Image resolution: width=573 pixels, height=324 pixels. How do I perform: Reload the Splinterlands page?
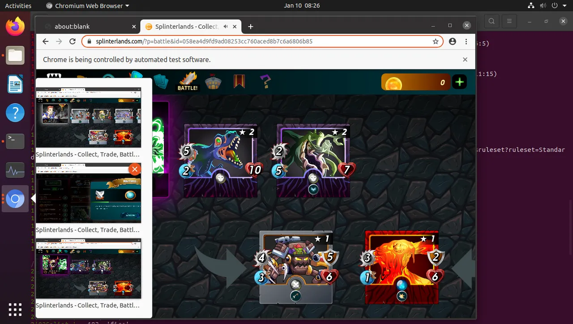coord(73,41)
